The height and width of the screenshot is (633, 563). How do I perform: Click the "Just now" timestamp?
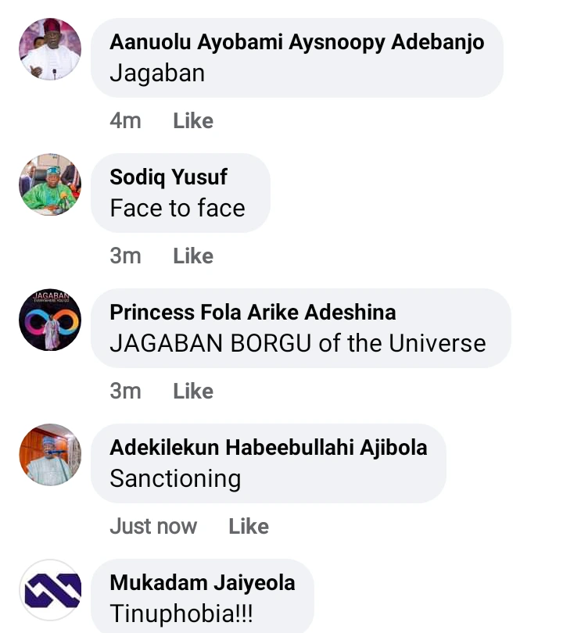[153, 527]
